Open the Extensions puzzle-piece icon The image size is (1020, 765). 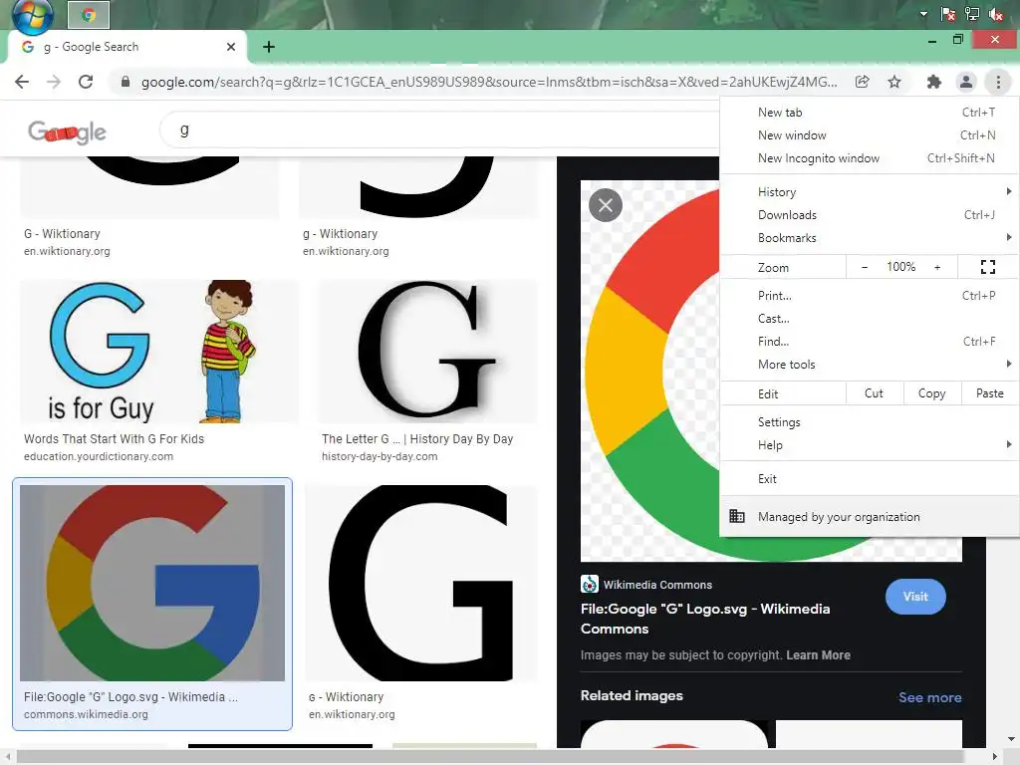(x=934, y=82)
